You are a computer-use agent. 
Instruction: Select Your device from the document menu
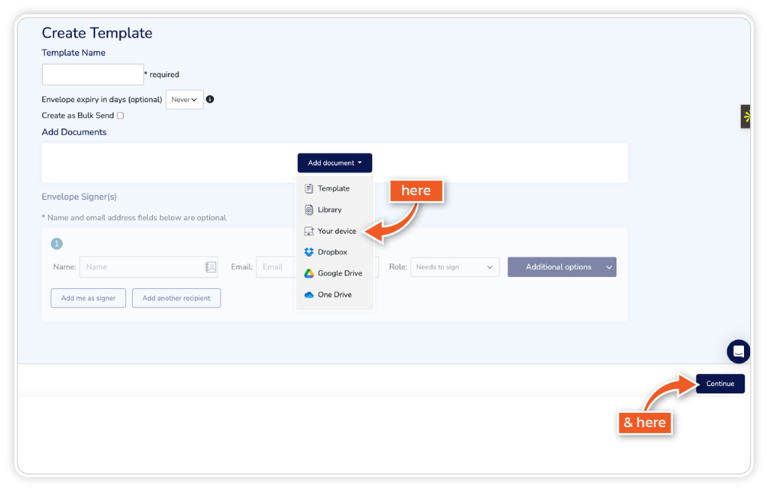pos(337,231)
